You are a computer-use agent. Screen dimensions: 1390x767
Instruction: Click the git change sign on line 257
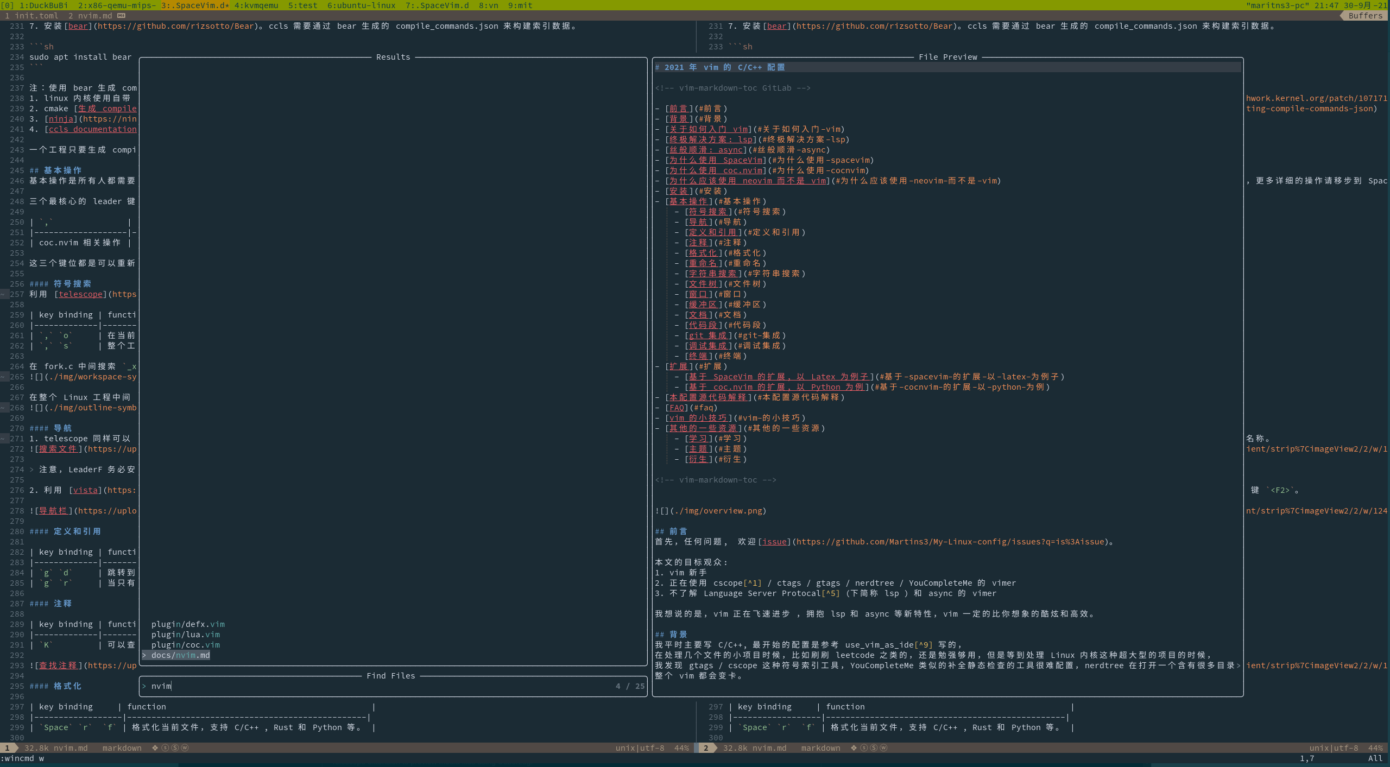coord(3,294)
